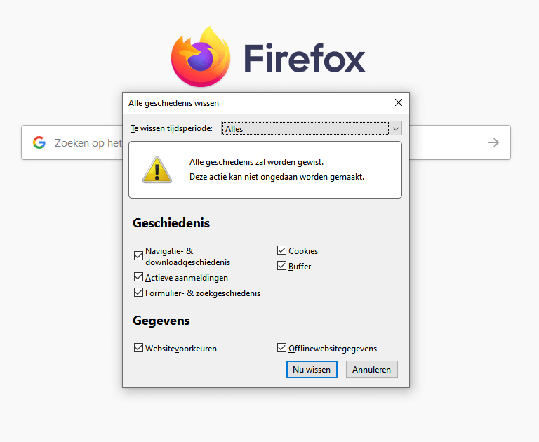Toggle the Cookies checkbox
The image size is (539, 442).
click(x=281, y=250)
